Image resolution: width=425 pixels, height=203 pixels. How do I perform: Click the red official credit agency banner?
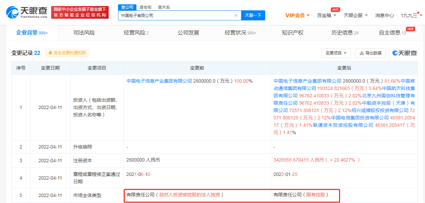click(x=80, y=12)
